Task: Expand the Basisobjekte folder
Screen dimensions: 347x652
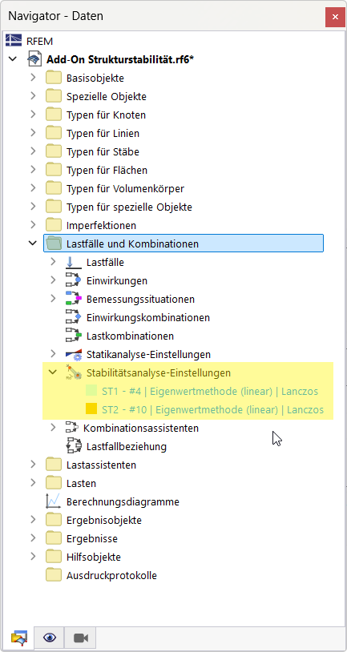Action: [x=33, y=78]
